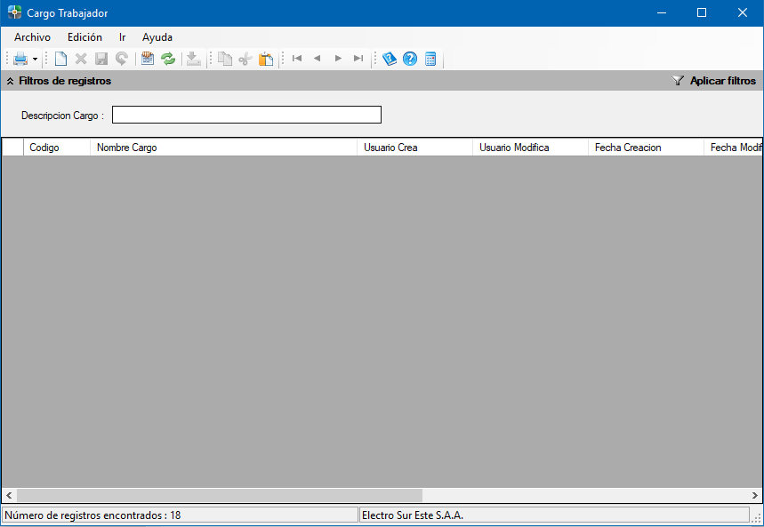Open the calculator icon in the toolbar
Screen dimensions: 764x527
point(430,59)
